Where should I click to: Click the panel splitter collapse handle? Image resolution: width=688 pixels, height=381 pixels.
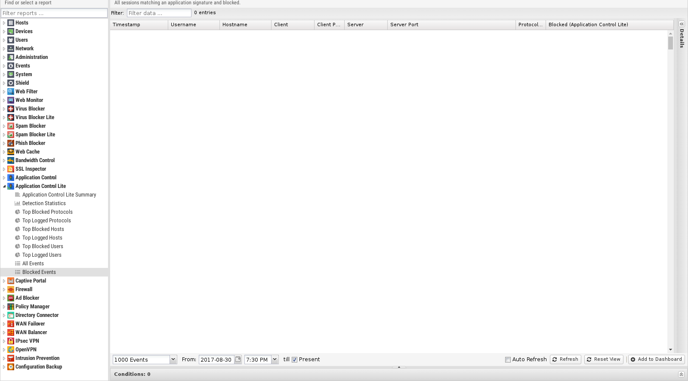(x=399, y=367)
